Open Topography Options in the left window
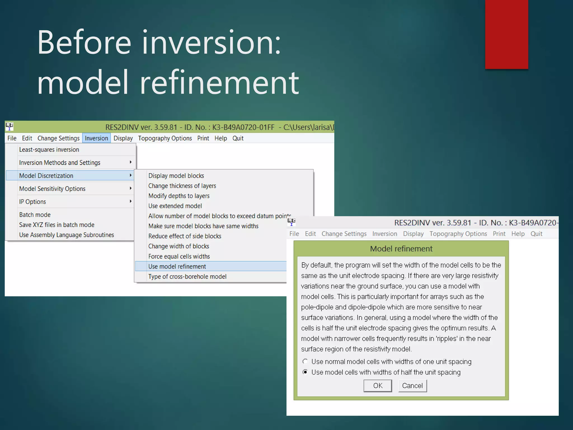The height and width of the screenshot is (430, 573). tap(165, 138)
